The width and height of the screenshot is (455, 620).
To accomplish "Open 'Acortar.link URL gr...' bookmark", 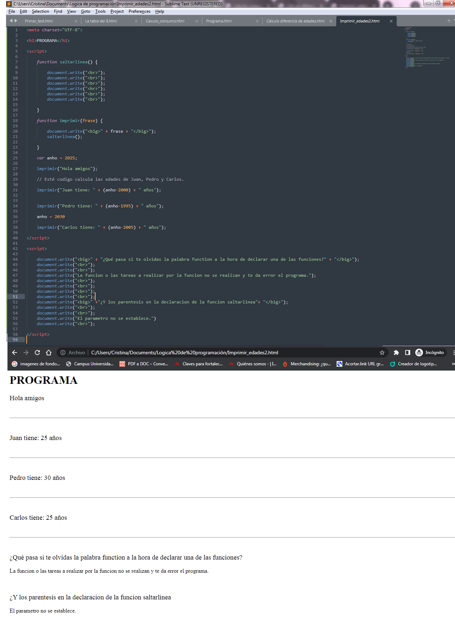I will (x=360, y=364).
